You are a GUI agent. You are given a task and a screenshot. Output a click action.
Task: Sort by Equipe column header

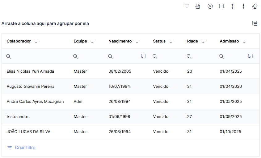coord(80,41)
